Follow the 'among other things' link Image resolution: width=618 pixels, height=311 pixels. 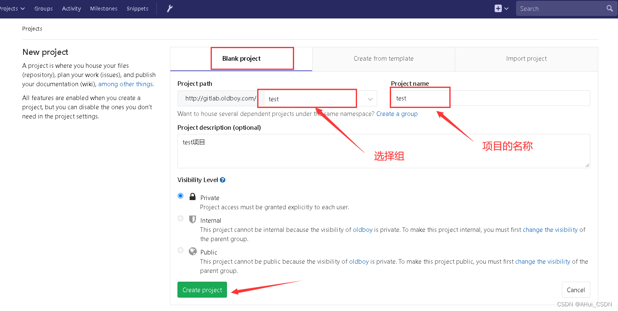pos(125,84)
